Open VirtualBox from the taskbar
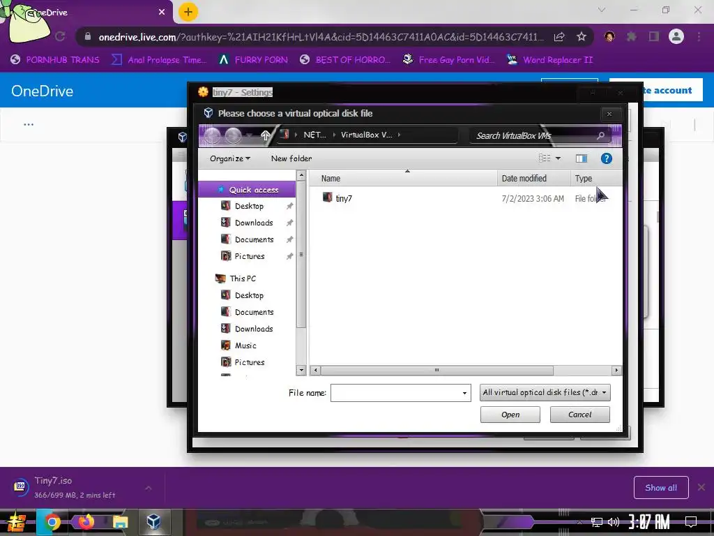This screenshot has width=714, height=536. 153,522
